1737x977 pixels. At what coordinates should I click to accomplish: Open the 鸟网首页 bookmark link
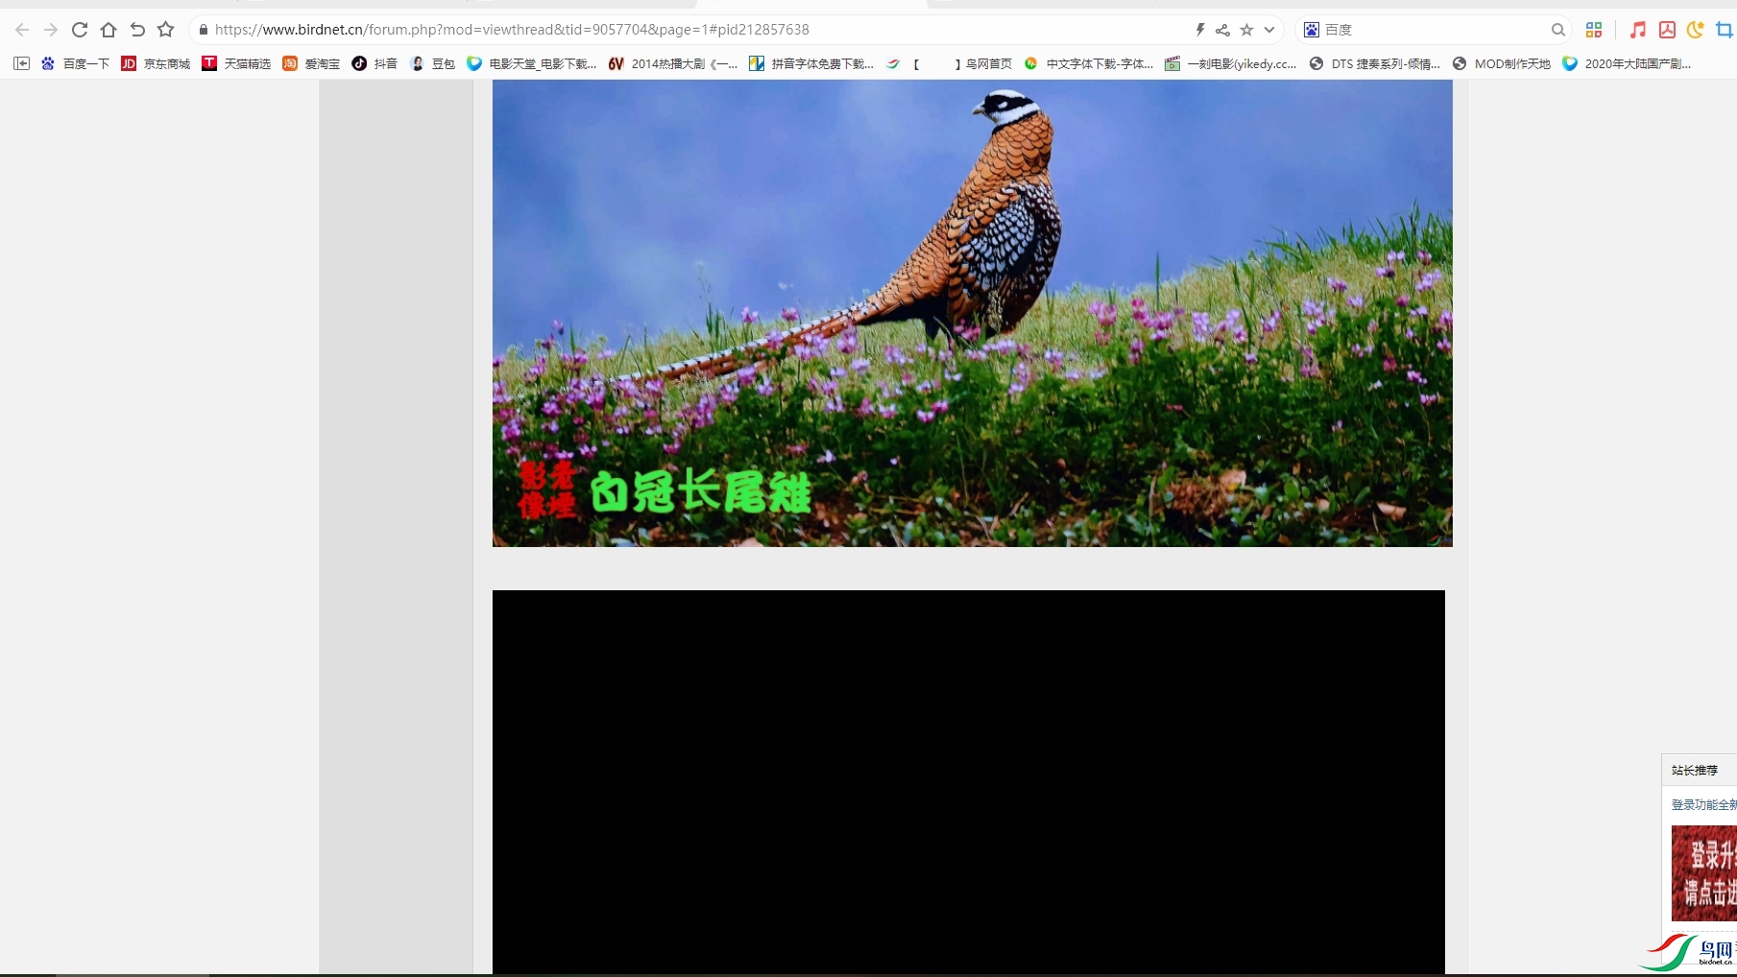tap(988, 63)
